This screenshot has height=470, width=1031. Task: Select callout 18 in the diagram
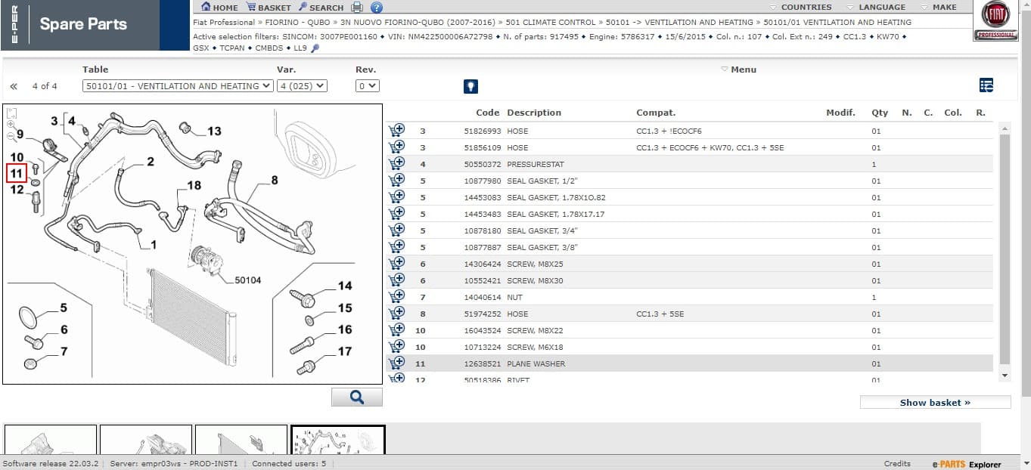(x=194, y=185)
